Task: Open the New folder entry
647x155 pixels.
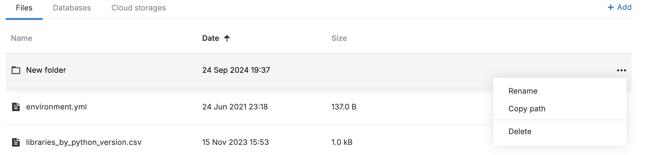Action: (x=46, y=70)
